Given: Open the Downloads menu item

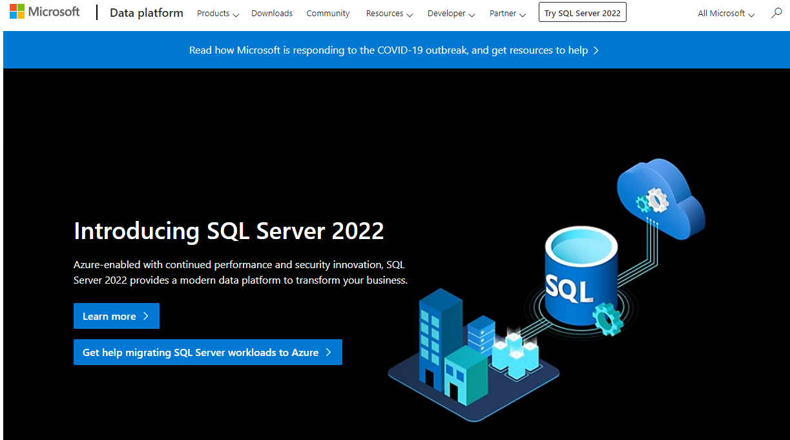Looking at the screenshot, I should click(272, 14).
